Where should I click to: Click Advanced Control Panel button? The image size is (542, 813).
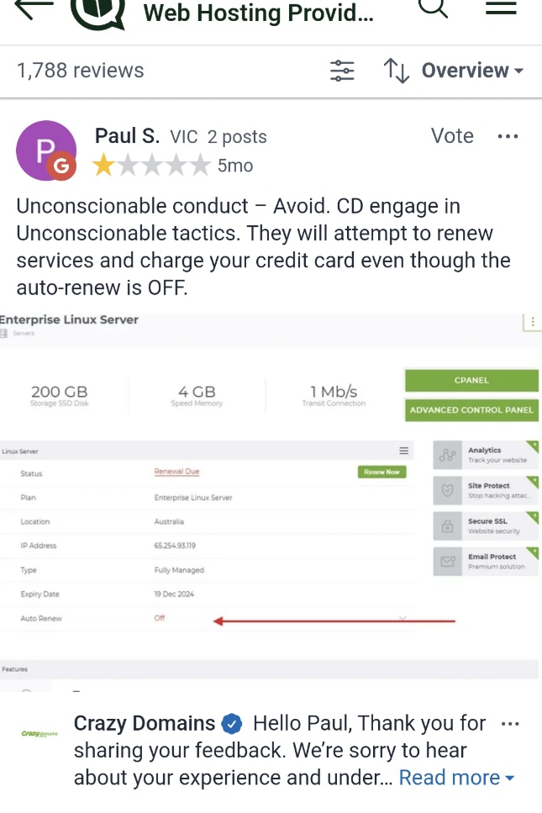point(471,409)
